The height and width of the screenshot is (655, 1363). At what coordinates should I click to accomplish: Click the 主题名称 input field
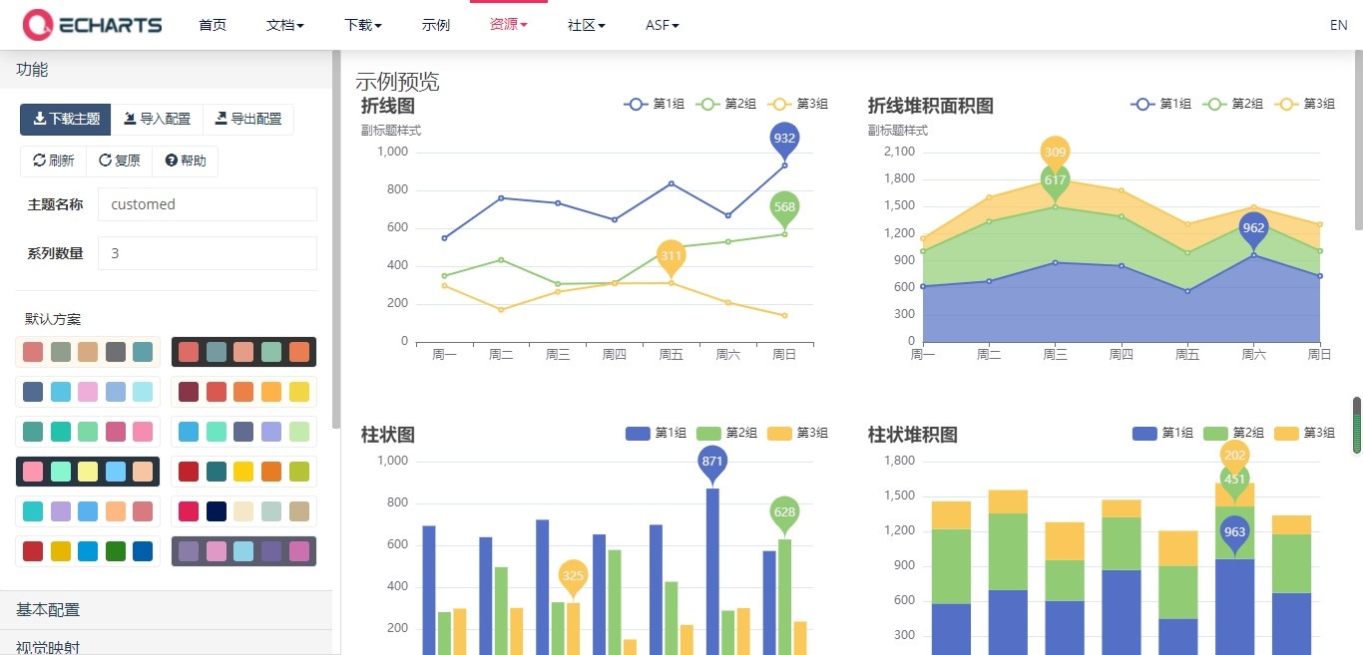click(208, 204)
